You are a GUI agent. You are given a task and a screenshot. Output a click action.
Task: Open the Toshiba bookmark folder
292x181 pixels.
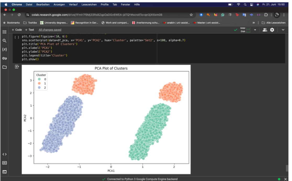coord(30,23)
